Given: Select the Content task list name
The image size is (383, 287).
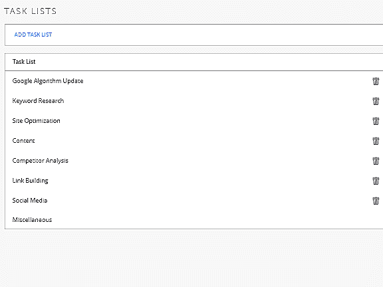Looking at the screenshot, I should (23, 141).
